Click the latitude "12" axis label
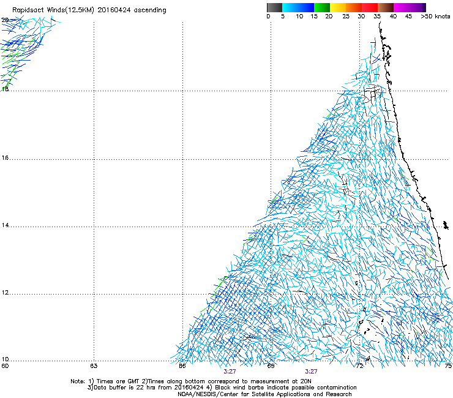This screenshot has height=398, width=453. 5,293
